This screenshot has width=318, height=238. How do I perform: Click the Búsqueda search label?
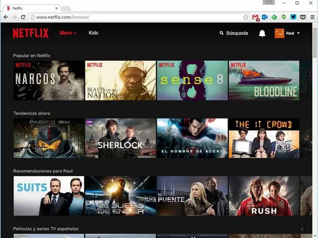237,33
